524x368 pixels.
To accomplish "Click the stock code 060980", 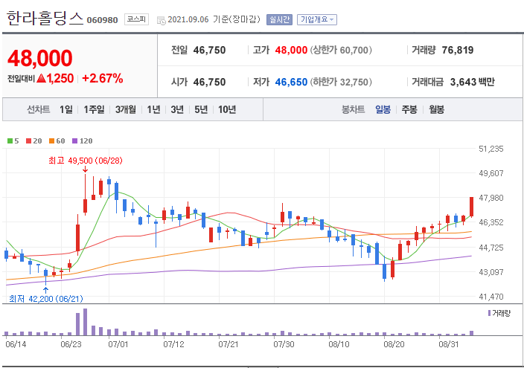I will pyautogui.click(x=102, y=20).
